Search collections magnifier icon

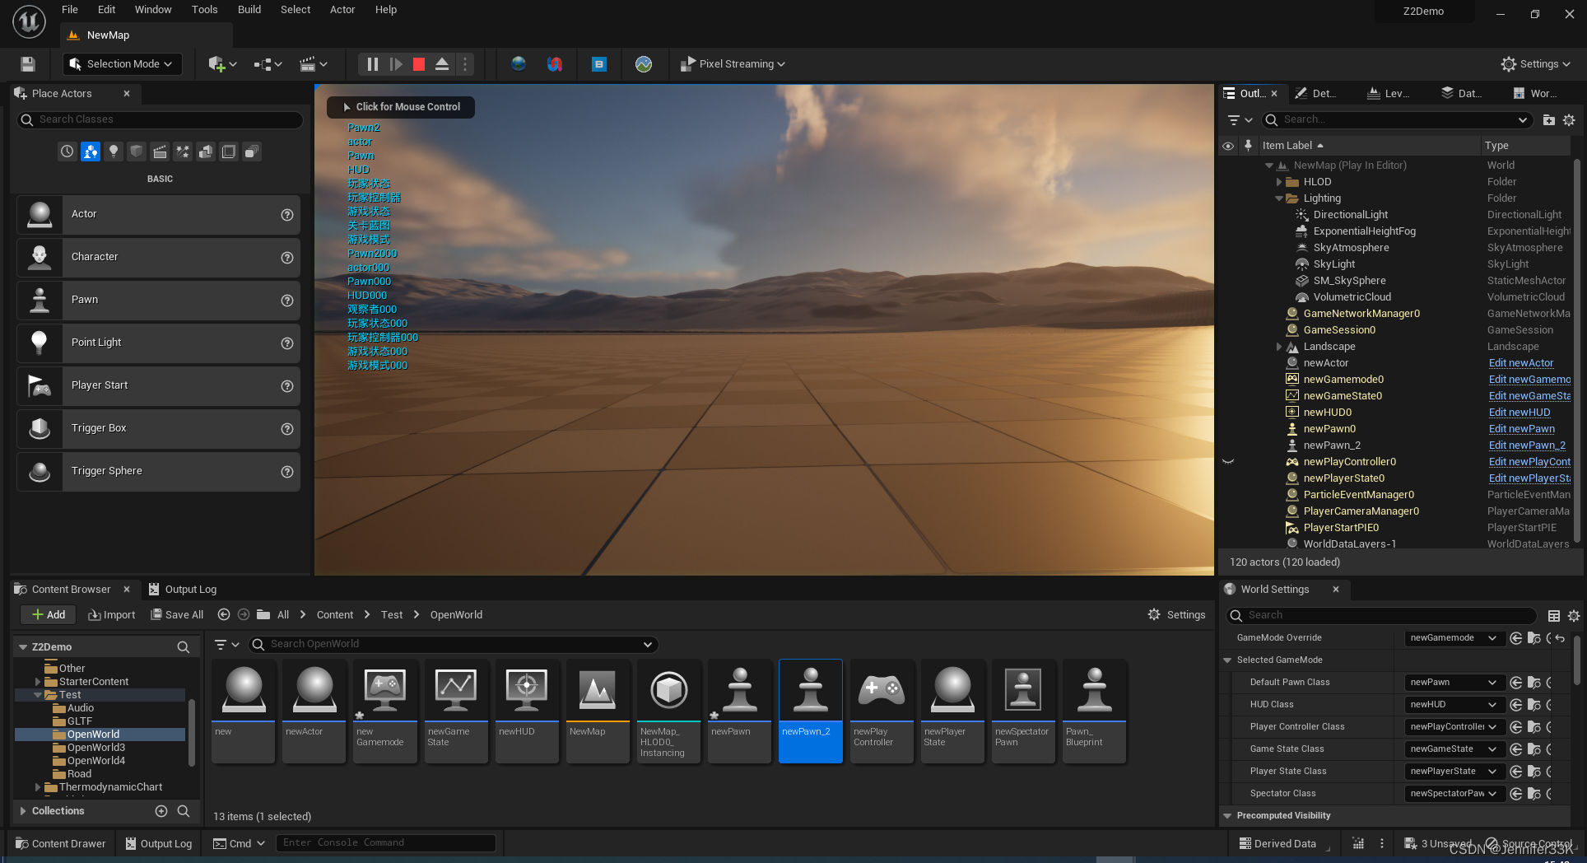click(x=184, y=811)
